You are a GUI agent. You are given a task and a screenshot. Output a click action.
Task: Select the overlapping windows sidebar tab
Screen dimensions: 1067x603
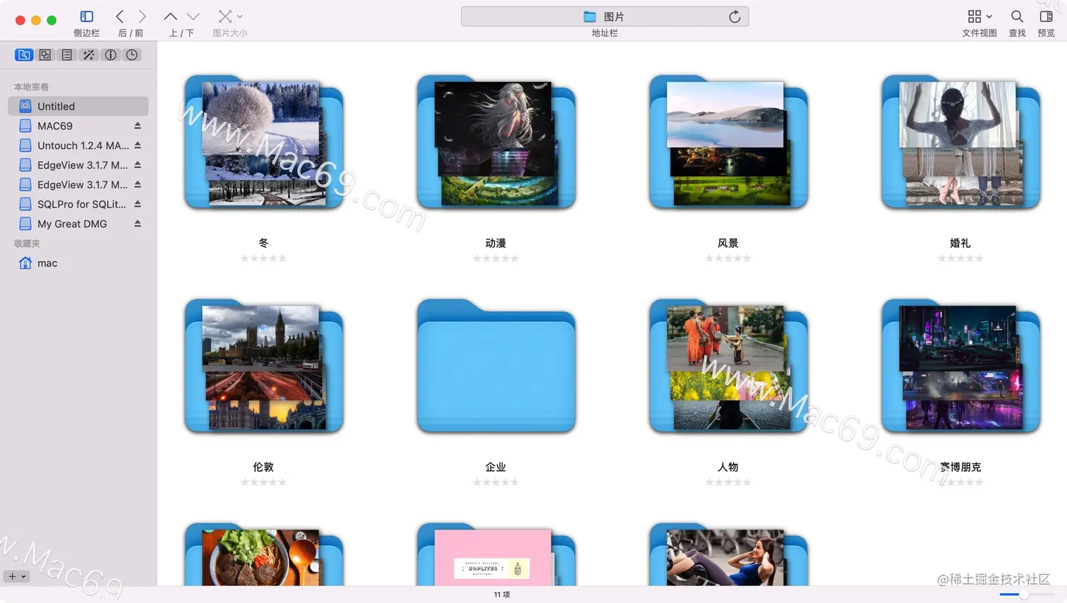tap(45, 54)
